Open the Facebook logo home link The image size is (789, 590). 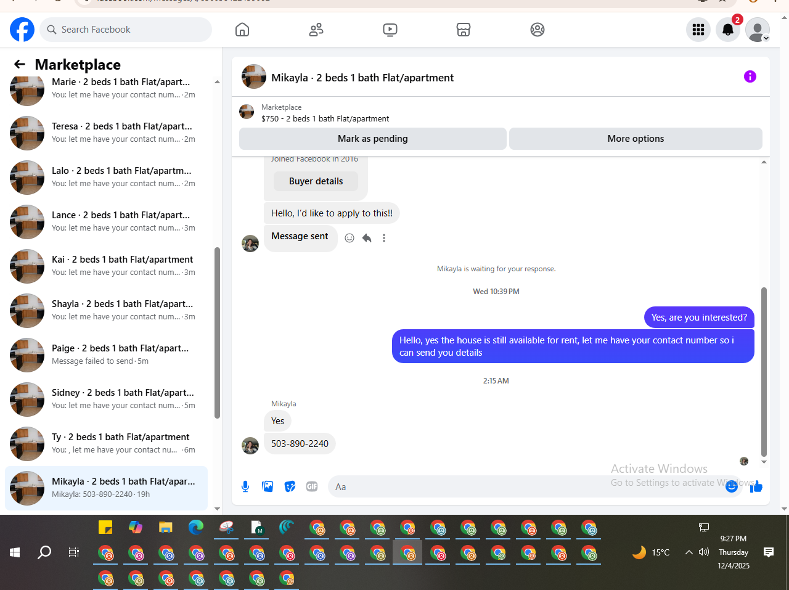[x=22, y=30]
